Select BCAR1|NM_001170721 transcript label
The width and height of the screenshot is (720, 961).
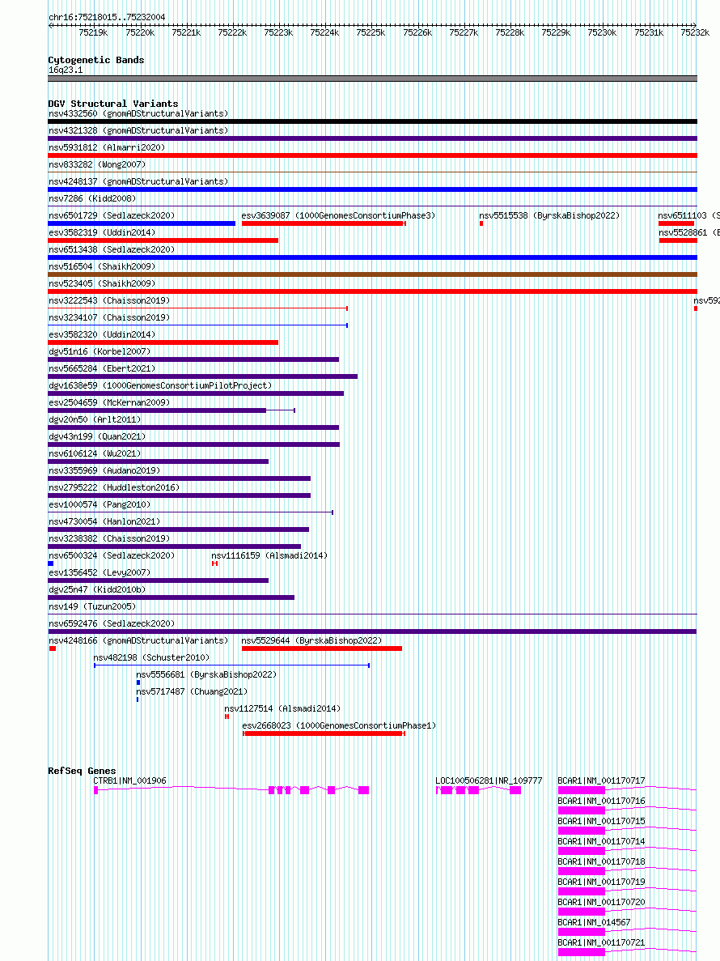point(601,942)
